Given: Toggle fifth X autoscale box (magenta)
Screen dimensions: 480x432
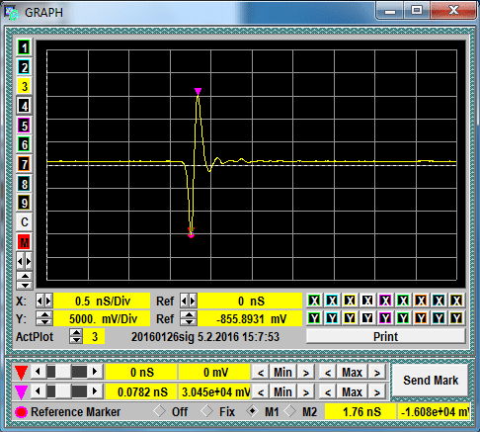Looking at the screenshot, I should tap(385, 301).
